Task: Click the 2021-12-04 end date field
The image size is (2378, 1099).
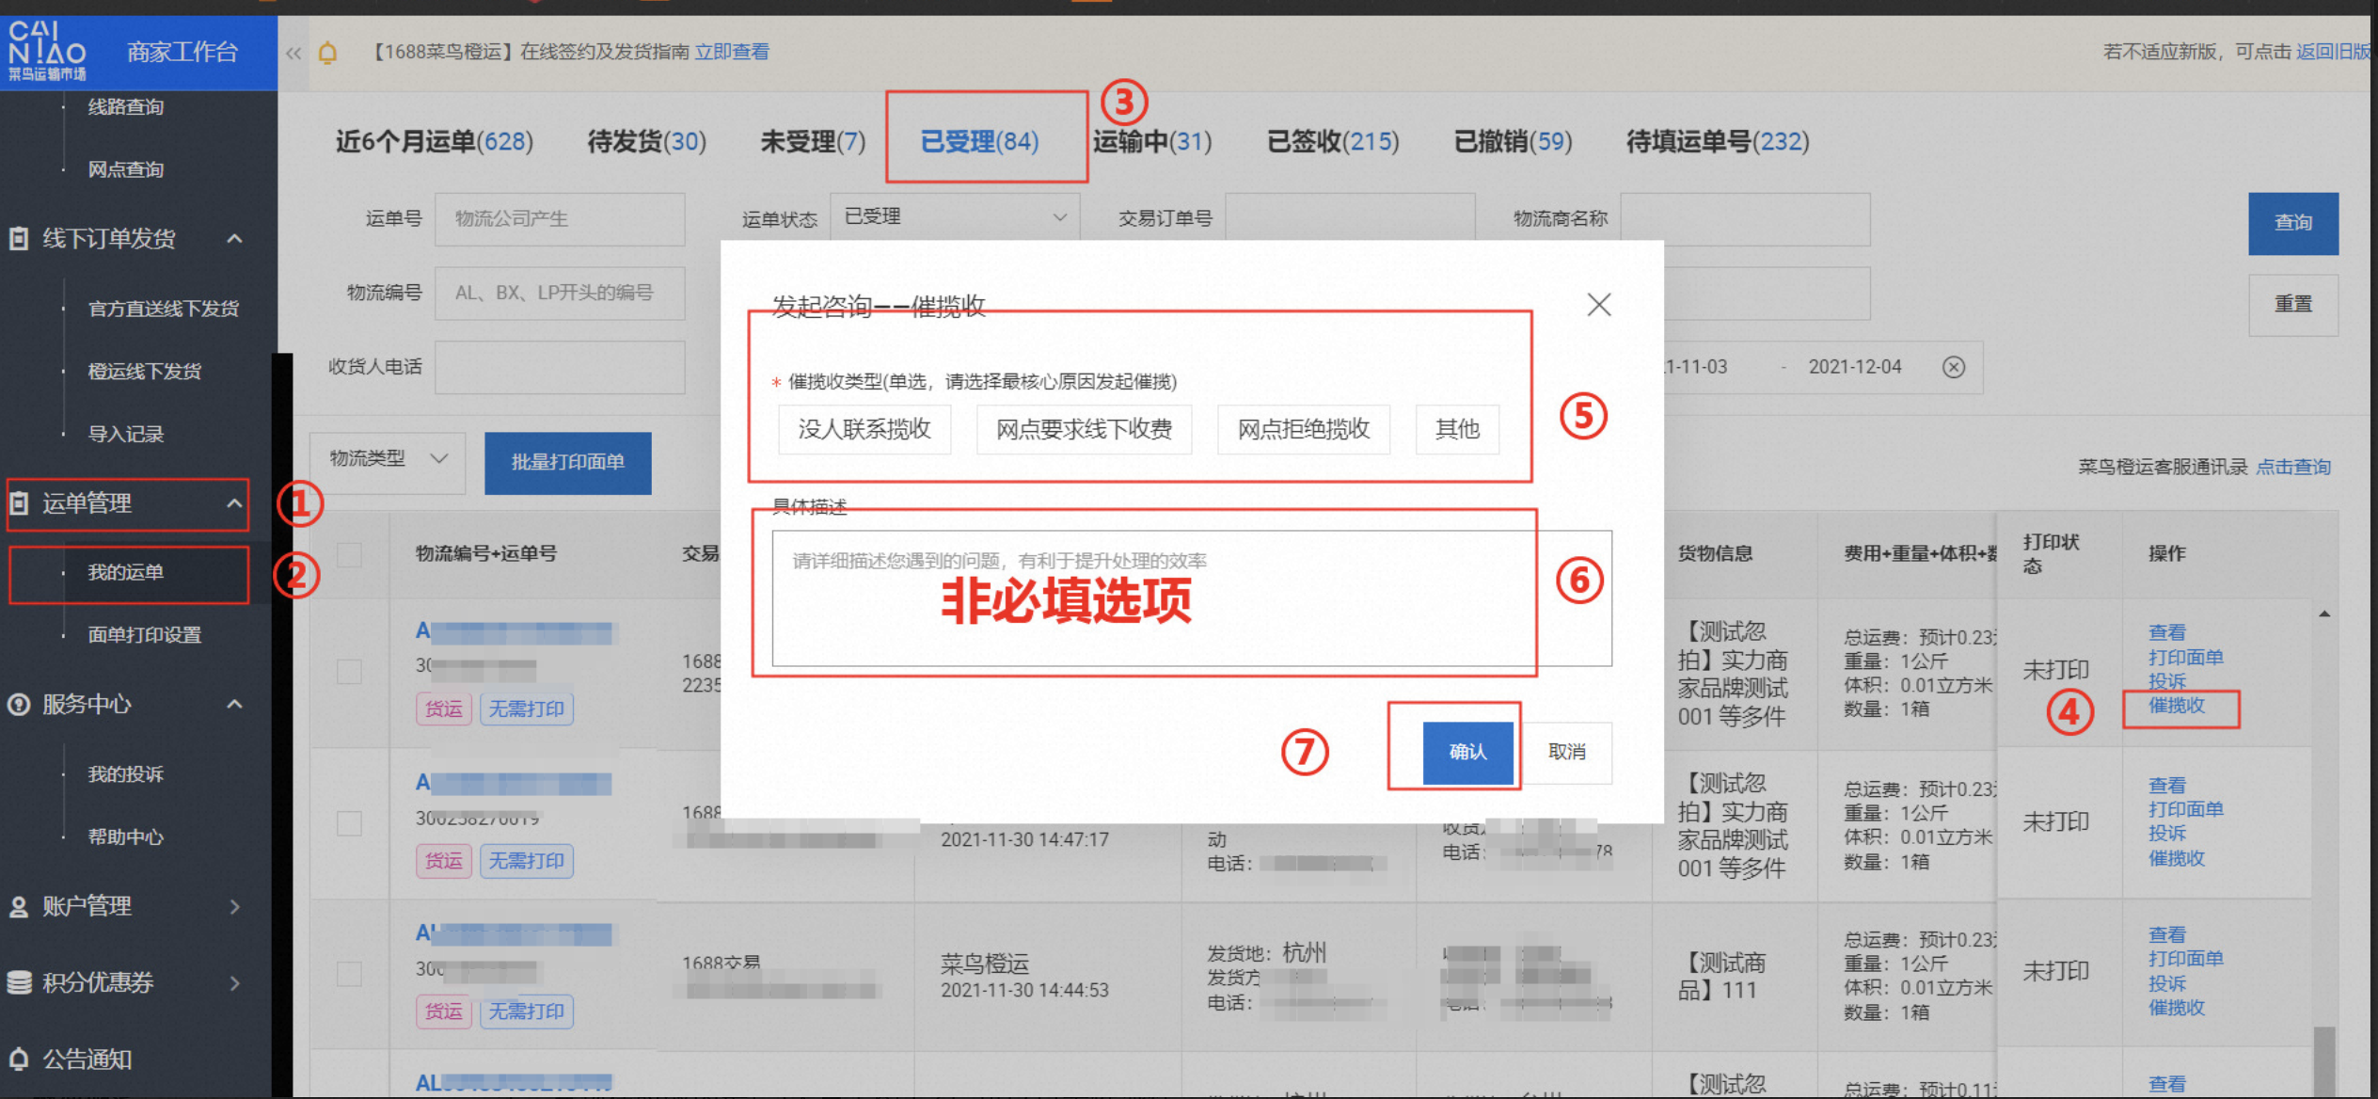Action: click(x=1854, y=367)
